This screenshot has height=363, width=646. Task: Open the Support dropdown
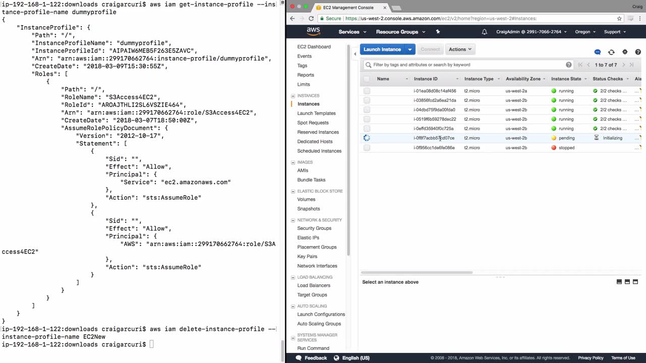(x=615, y=32)
